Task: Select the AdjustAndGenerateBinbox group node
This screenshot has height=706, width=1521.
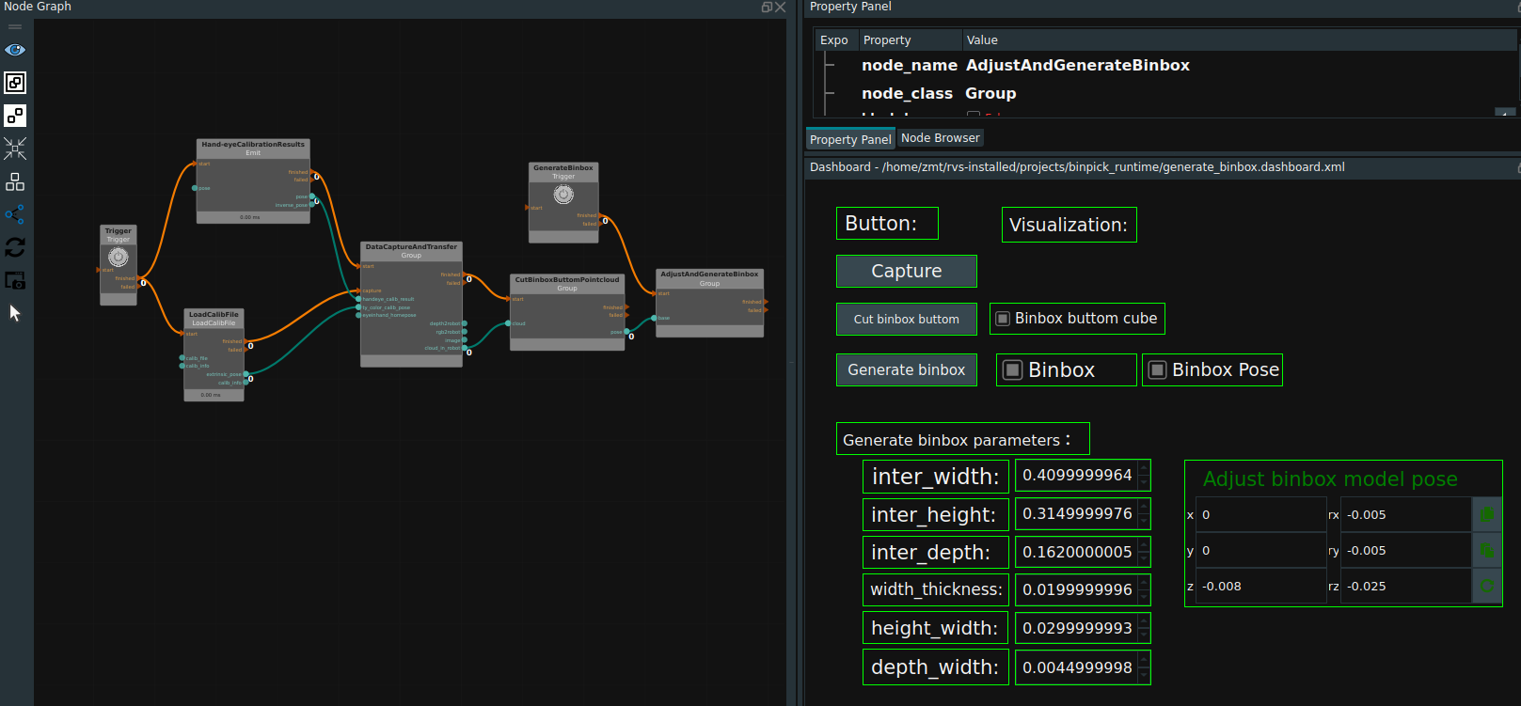Action: [x=709, y=303]
